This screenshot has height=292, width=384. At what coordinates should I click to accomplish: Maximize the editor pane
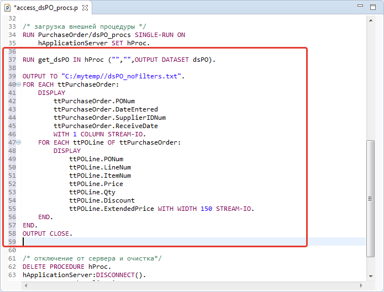(x=373, y=7)
